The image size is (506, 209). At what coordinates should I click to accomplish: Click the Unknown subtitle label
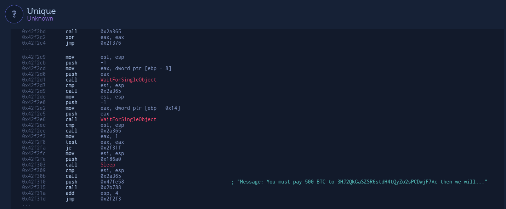[40, 18]
